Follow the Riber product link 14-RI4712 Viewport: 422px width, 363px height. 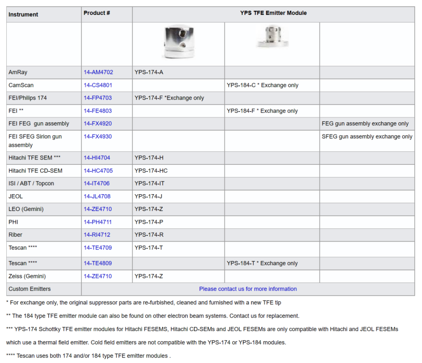click(97, 235)
